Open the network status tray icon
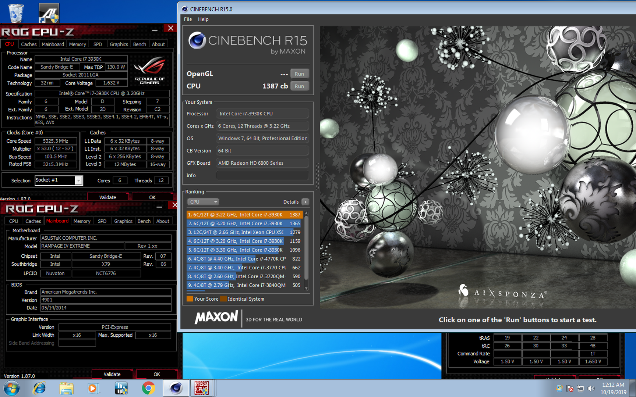Image resolution: width=636 pixels, height=397 pixels. click(580, 389)
